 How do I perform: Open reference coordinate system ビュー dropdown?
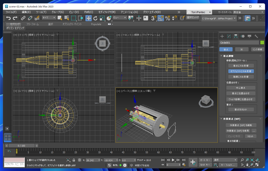pos(120,18)
